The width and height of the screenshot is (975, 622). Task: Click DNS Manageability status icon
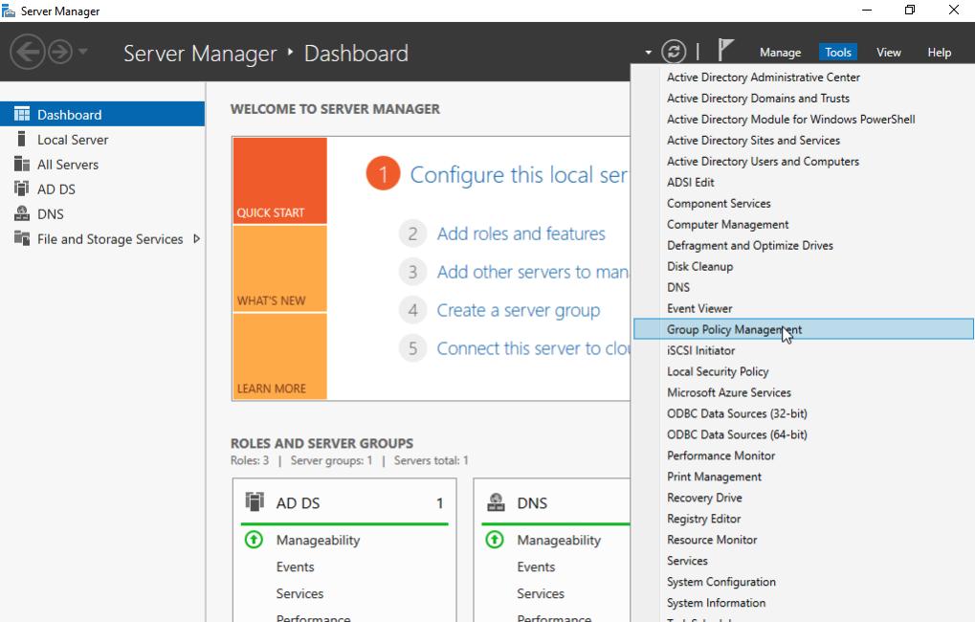[495, 540]
